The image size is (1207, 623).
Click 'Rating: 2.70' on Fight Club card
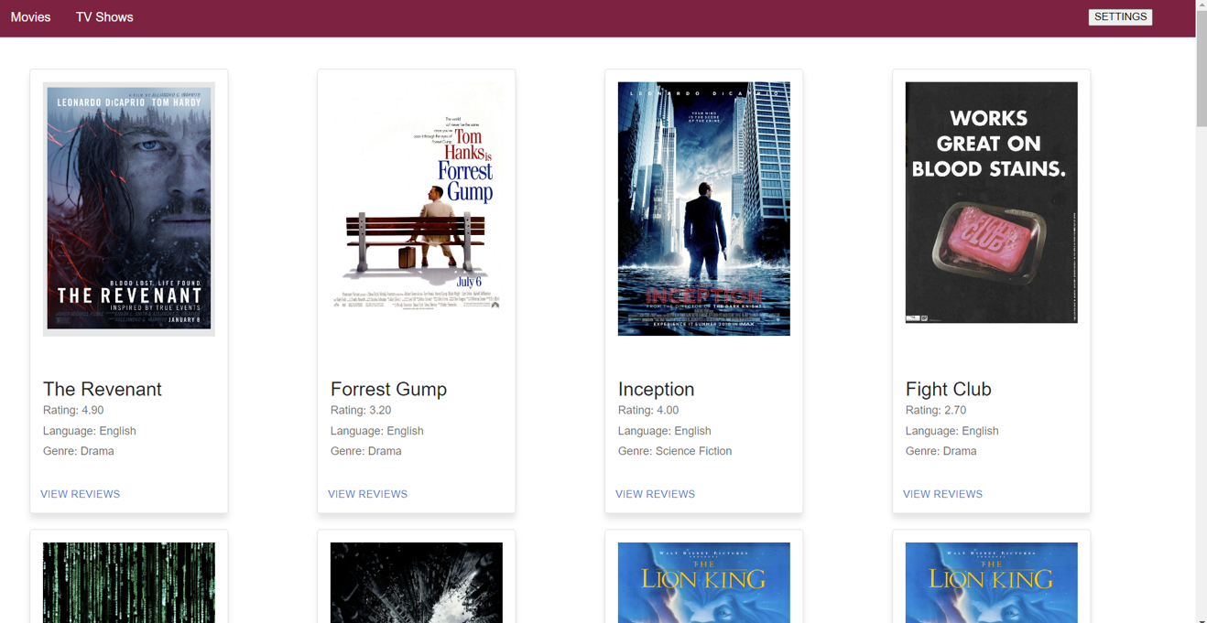[936, 410]
